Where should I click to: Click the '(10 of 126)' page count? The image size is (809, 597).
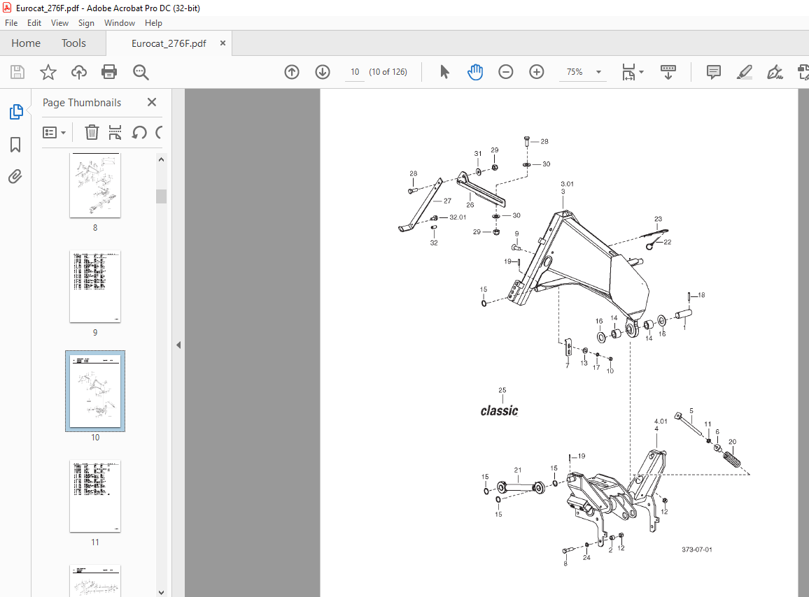388,72
